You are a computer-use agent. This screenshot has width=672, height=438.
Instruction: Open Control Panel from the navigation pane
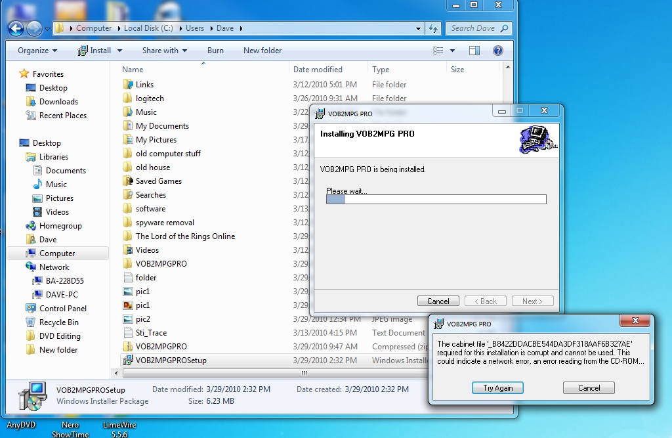[62, 309]
